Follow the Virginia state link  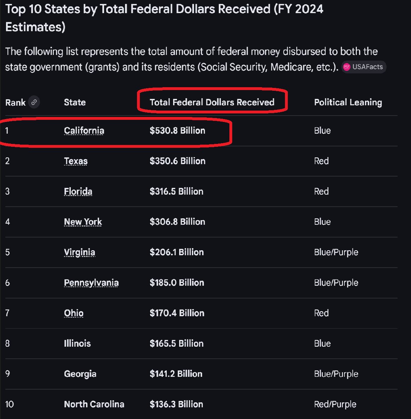click(x=80, y=252)
